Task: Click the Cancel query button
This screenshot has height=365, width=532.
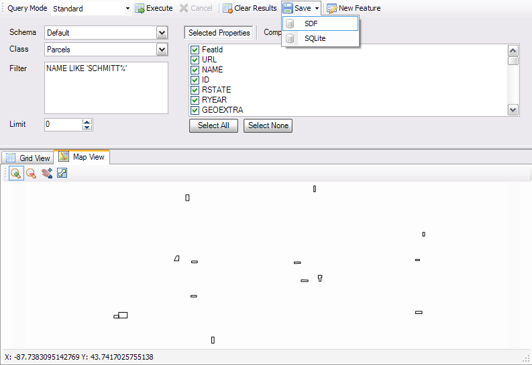Action: pyautogui.click(x=196, y=8)
